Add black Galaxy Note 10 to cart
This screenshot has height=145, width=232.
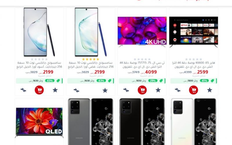(x=39, y=90)
